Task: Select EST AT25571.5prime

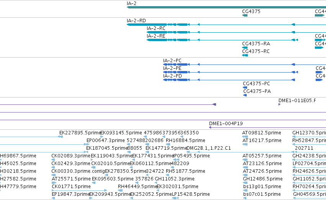Action: 71,179
